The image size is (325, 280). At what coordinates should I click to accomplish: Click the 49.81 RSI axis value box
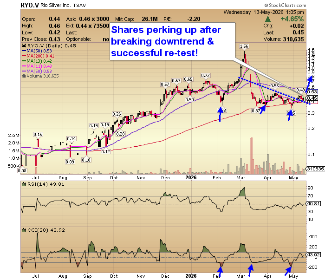click(313, 203)
